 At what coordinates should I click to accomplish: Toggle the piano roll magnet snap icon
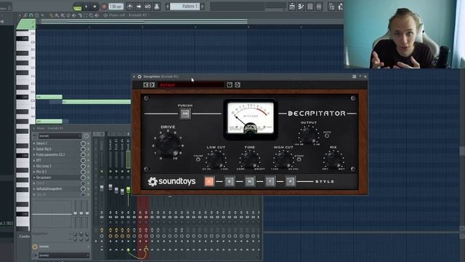click(31, 15)
